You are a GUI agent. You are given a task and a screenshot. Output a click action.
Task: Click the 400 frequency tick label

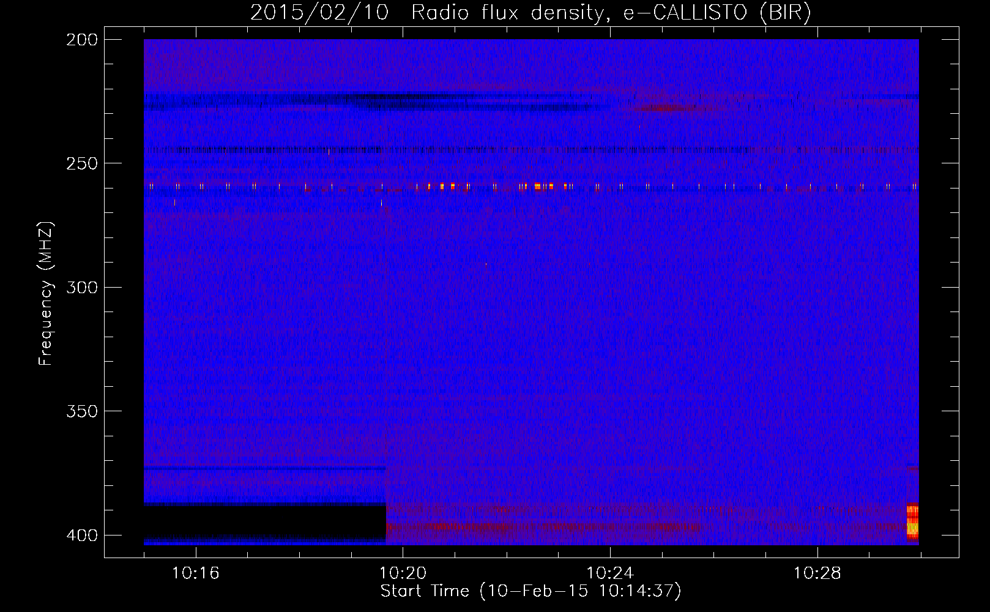click(81, 535)
